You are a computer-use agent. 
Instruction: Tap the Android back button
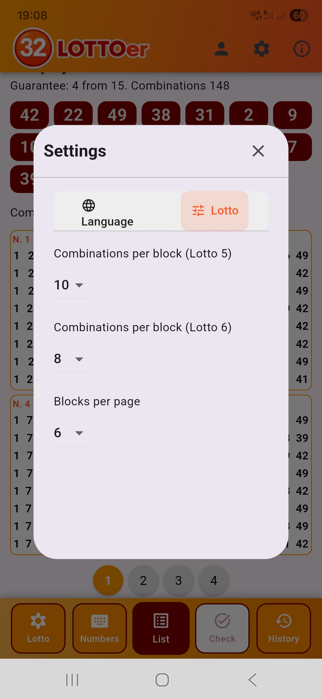[252, 680]
